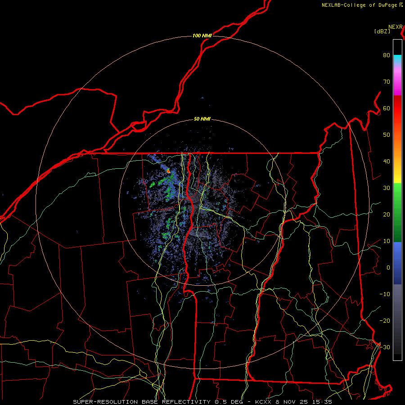
Task: Click the 0 dBZ scale value
Action: 388,268
